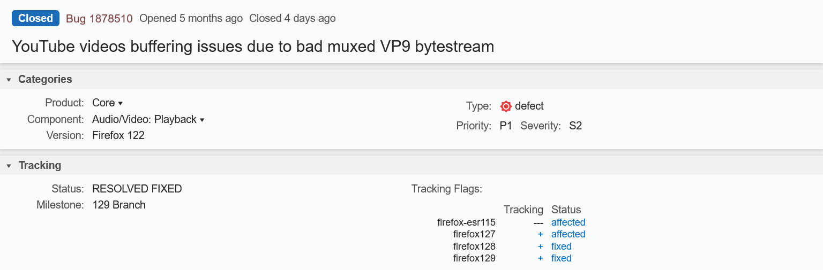Click the Bug 1878510 link
This screenshot has height=270, width=823.
pyautogui.click(x=99, y=19)
